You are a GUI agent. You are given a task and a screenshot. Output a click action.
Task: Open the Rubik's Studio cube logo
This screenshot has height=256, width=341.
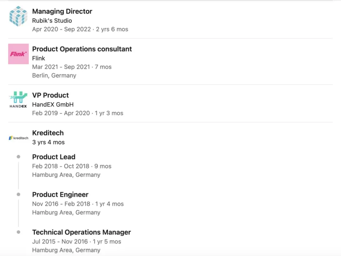tap(19, 16)
